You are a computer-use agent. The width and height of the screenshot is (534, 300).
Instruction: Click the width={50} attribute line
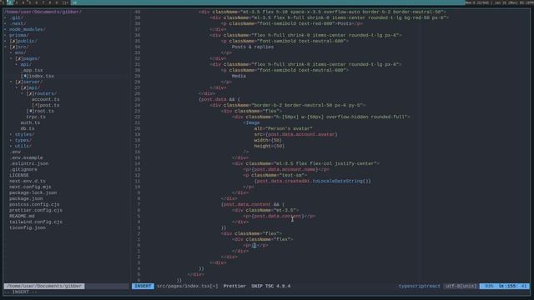tap(268, 140)
